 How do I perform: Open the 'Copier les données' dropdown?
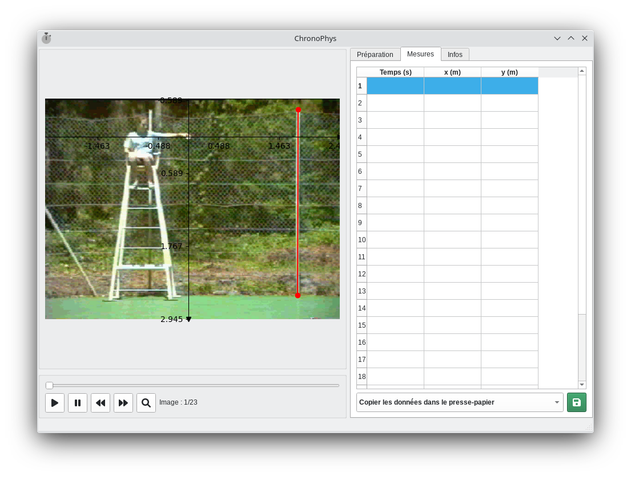click(x=460, y=402)
